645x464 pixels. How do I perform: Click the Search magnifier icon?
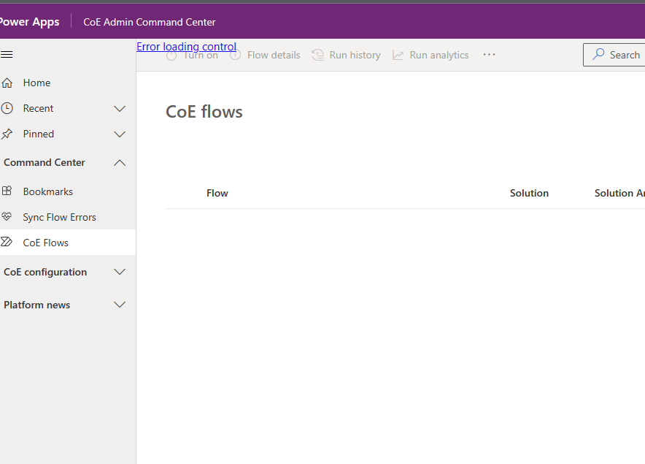(598, 55)
